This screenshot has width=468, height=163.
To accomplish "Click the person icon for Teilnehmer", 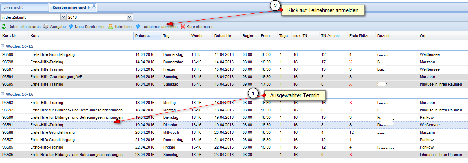I will tap(110, 27).
